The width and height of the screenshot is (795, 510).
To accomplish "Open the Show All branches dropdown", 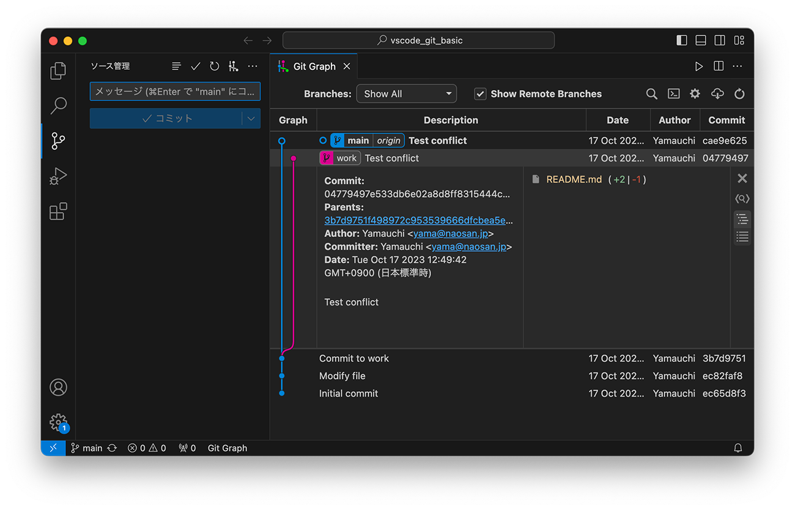I will tap(406, 94).
